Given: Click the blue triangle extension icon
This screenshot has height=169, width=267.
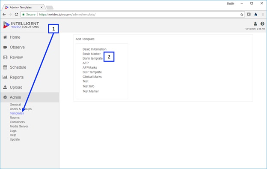Looking at the screenshot, I should (x=256, y=15).
